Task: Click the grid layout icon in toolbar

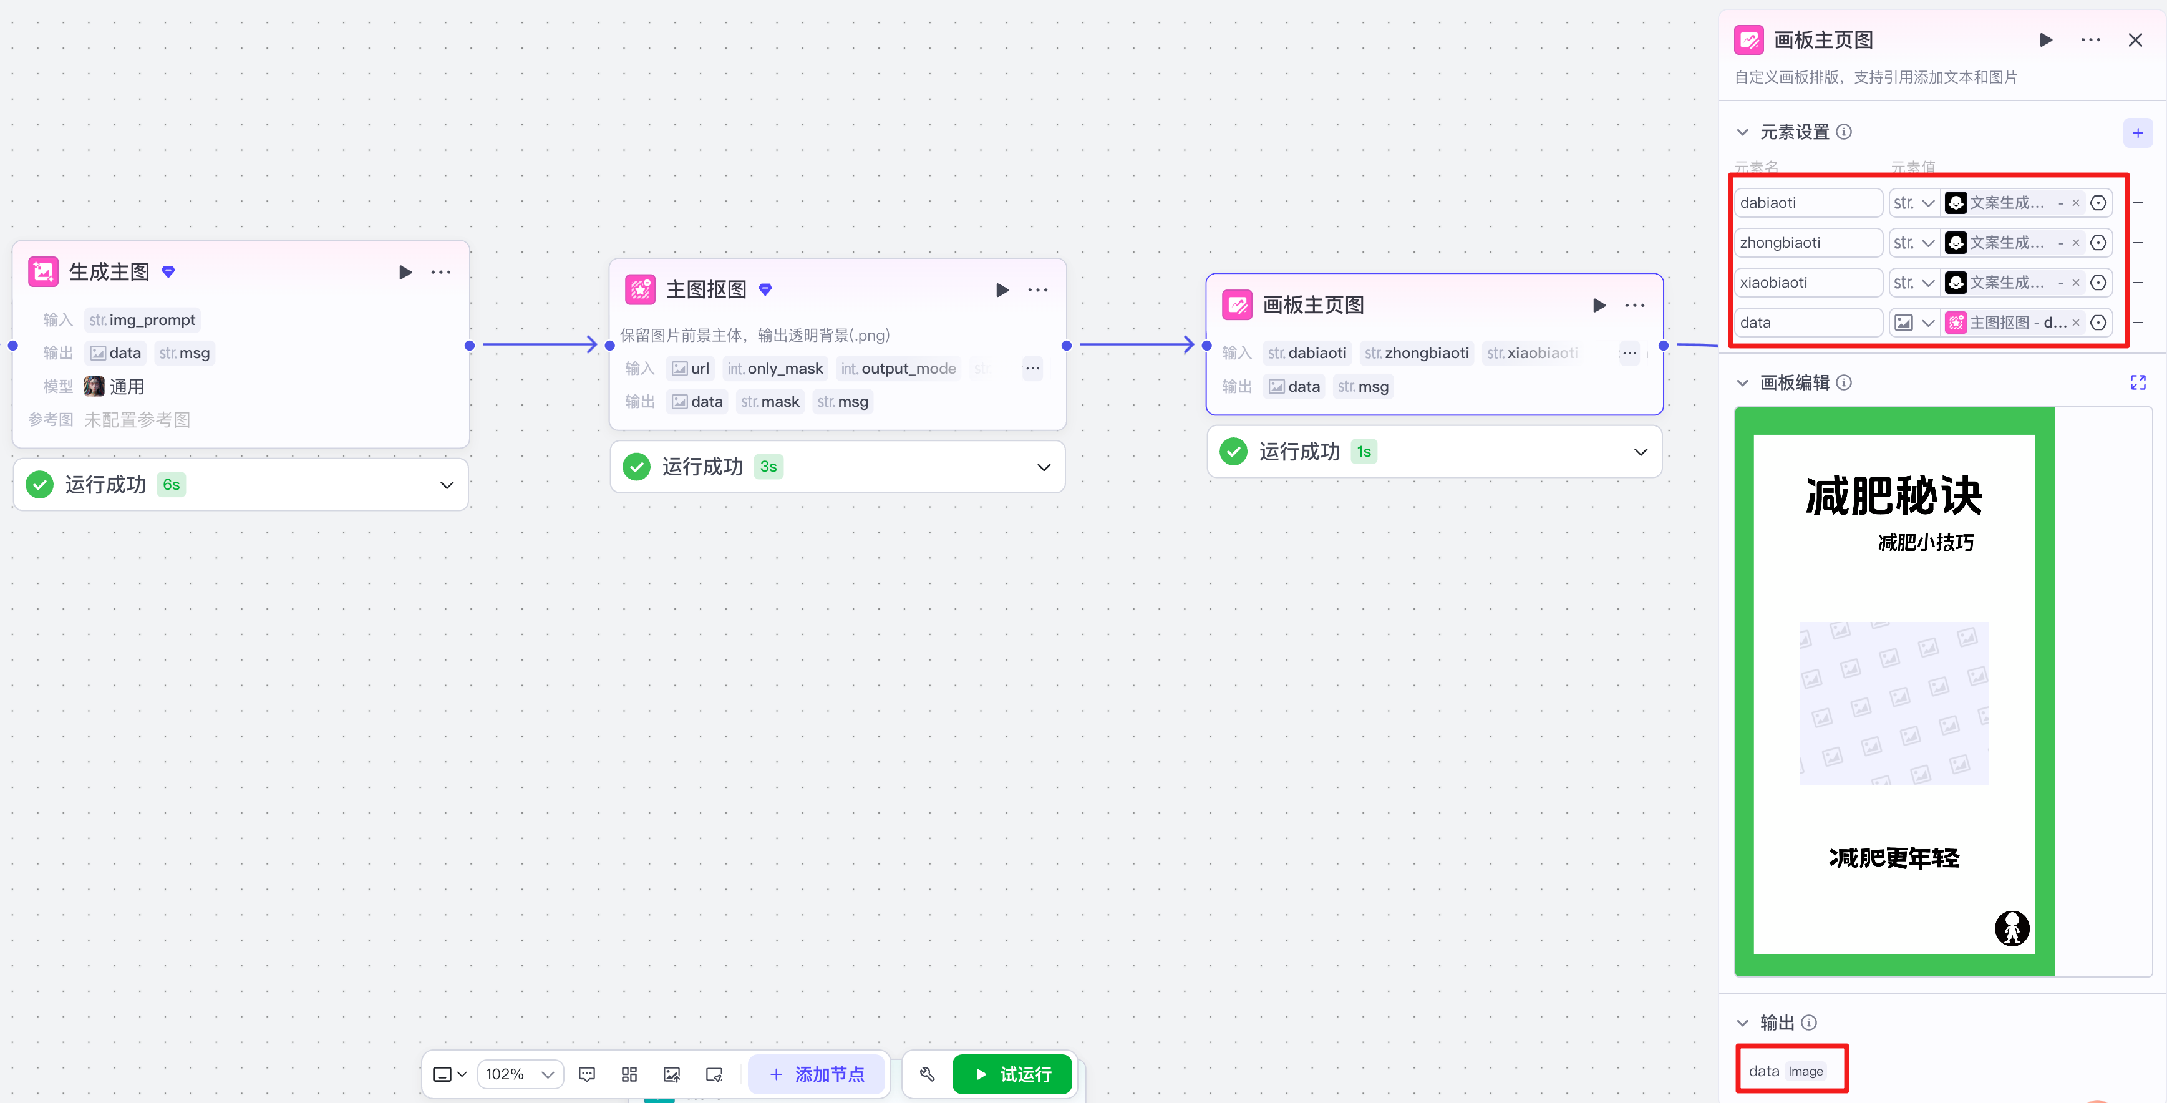Action: coord(628,1074)
